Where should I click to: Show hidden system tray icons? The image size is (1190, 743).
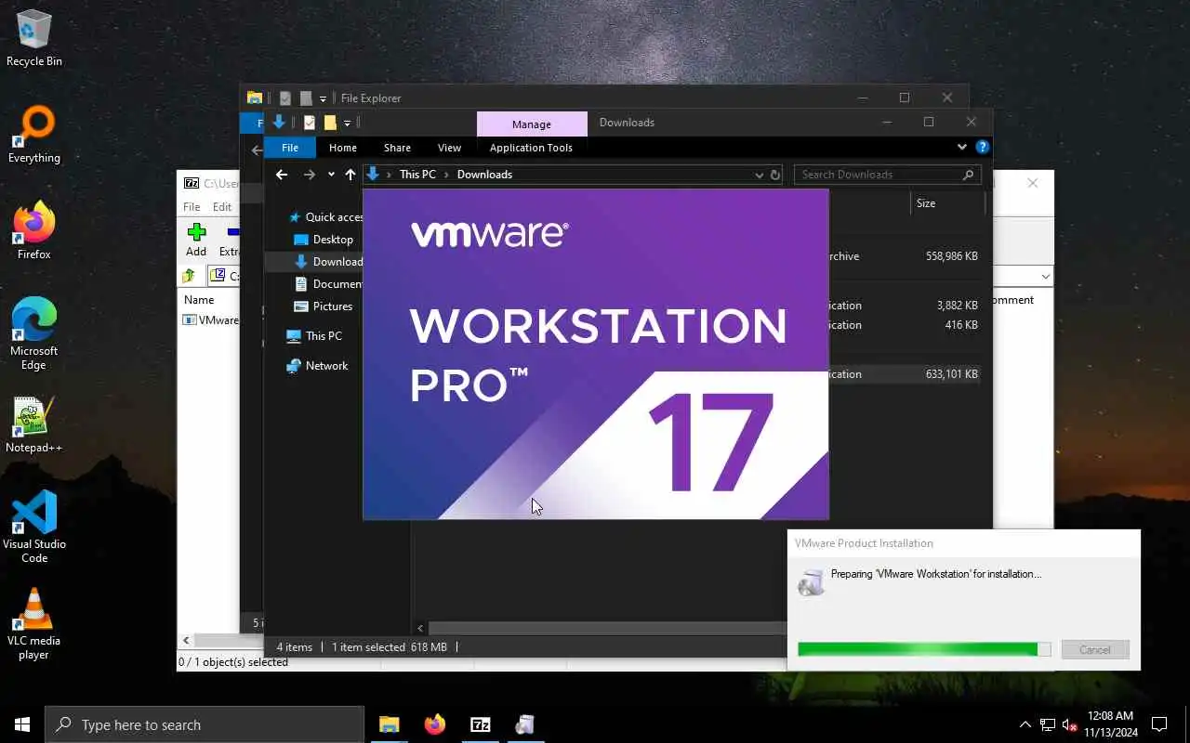pyautogui.click(x=1025, y=724)
